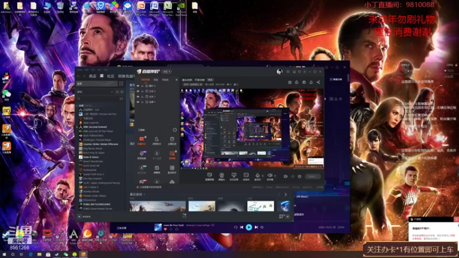The image size is (459, 258).
Task: Skip to next track in music player
Action: (x=256, y=227)
